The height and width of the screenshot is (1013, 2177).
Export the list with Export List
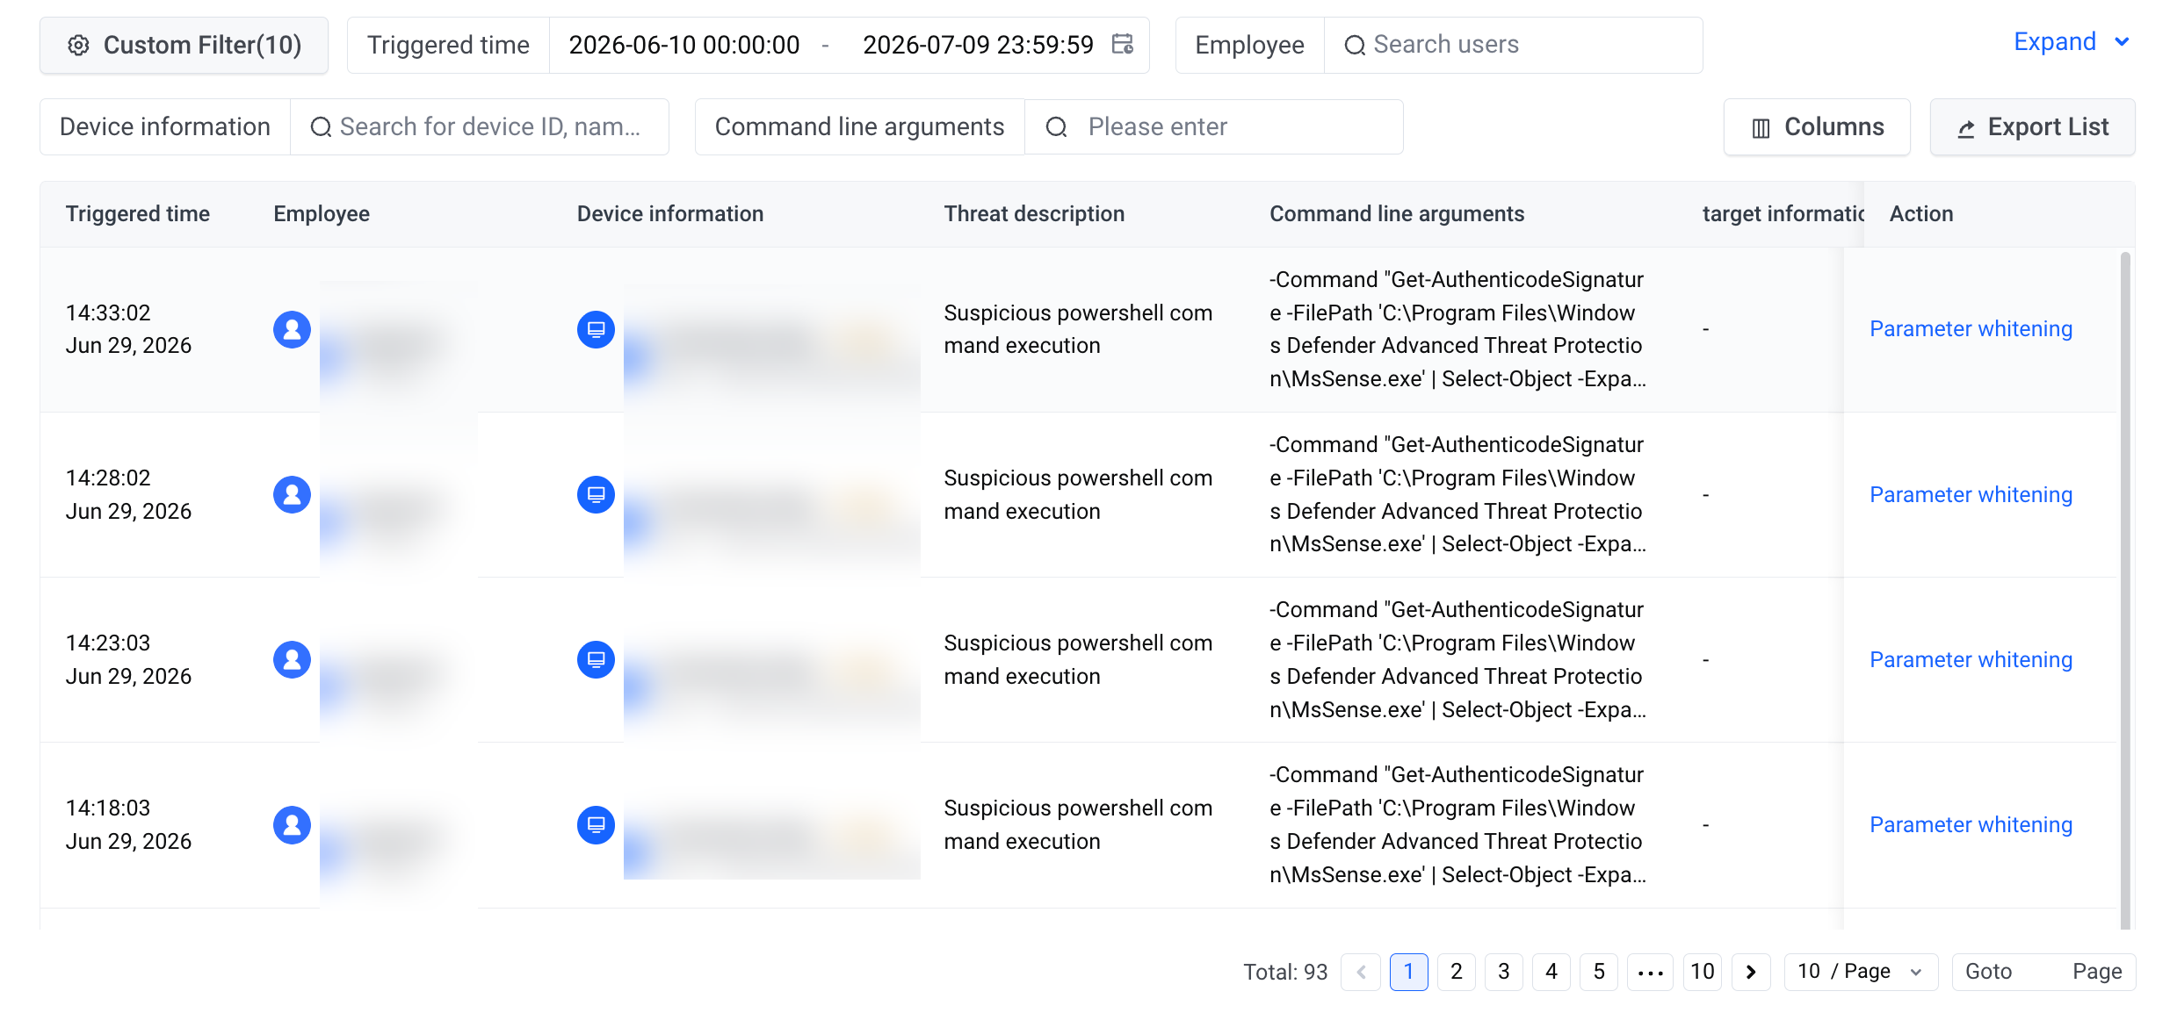point(2032,127)
